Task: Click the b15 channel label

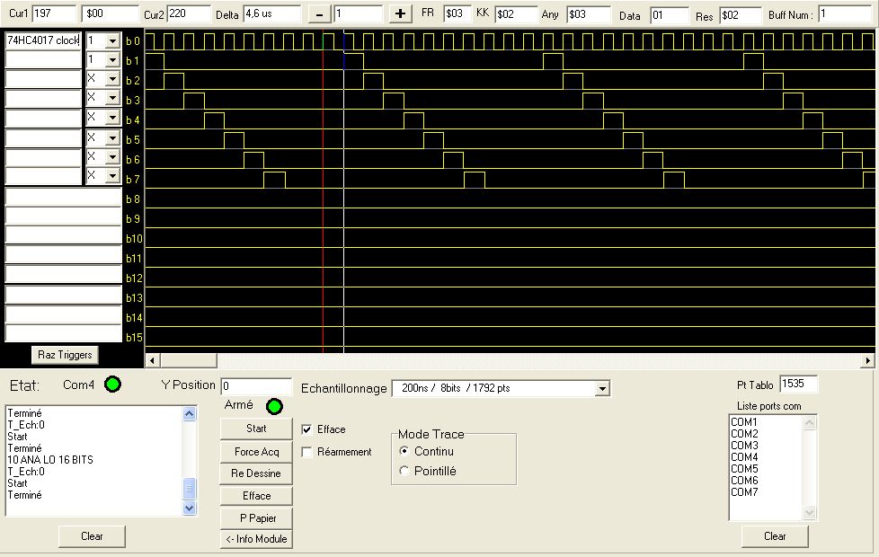Action: (134, 337)
